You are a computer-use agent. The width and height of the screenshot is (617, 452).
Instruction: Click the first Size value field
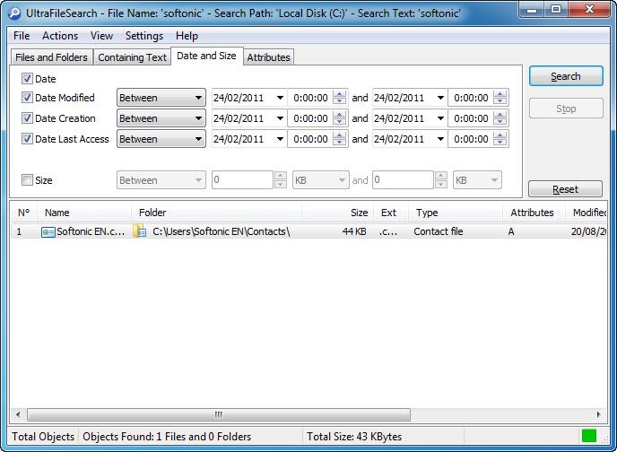242,180
